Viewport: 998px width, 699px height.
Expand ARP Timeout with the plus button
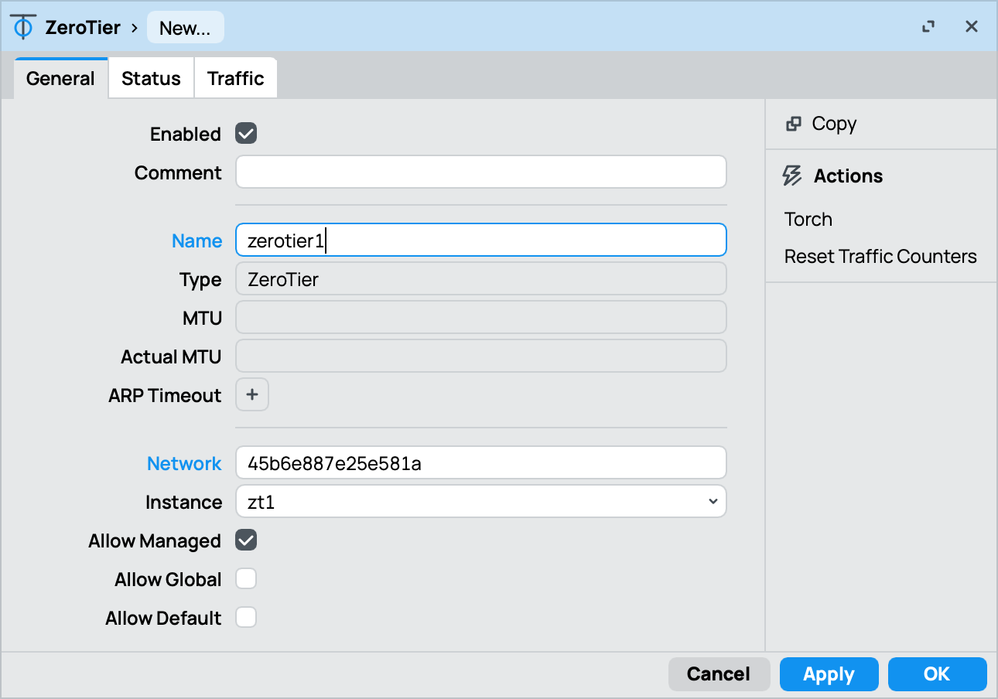click(252, 395)
